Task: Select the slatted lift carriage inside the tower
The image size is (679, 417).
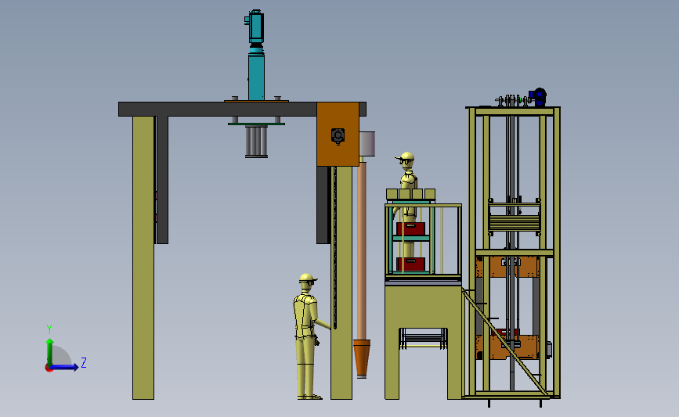Action: pyautogui.click(x=515, y=217)
